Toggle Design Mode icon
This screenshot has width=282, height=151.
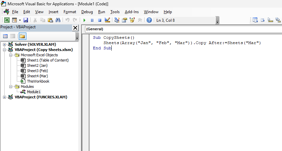tap(107, 20)
